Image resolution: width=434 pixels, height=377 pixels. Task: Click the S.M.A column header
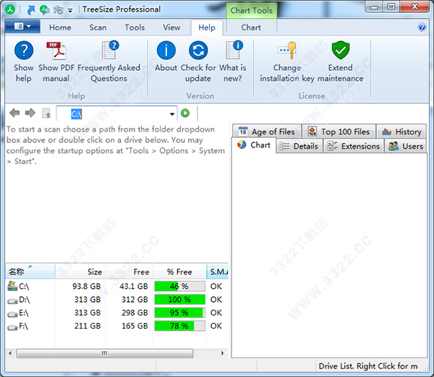218,272
